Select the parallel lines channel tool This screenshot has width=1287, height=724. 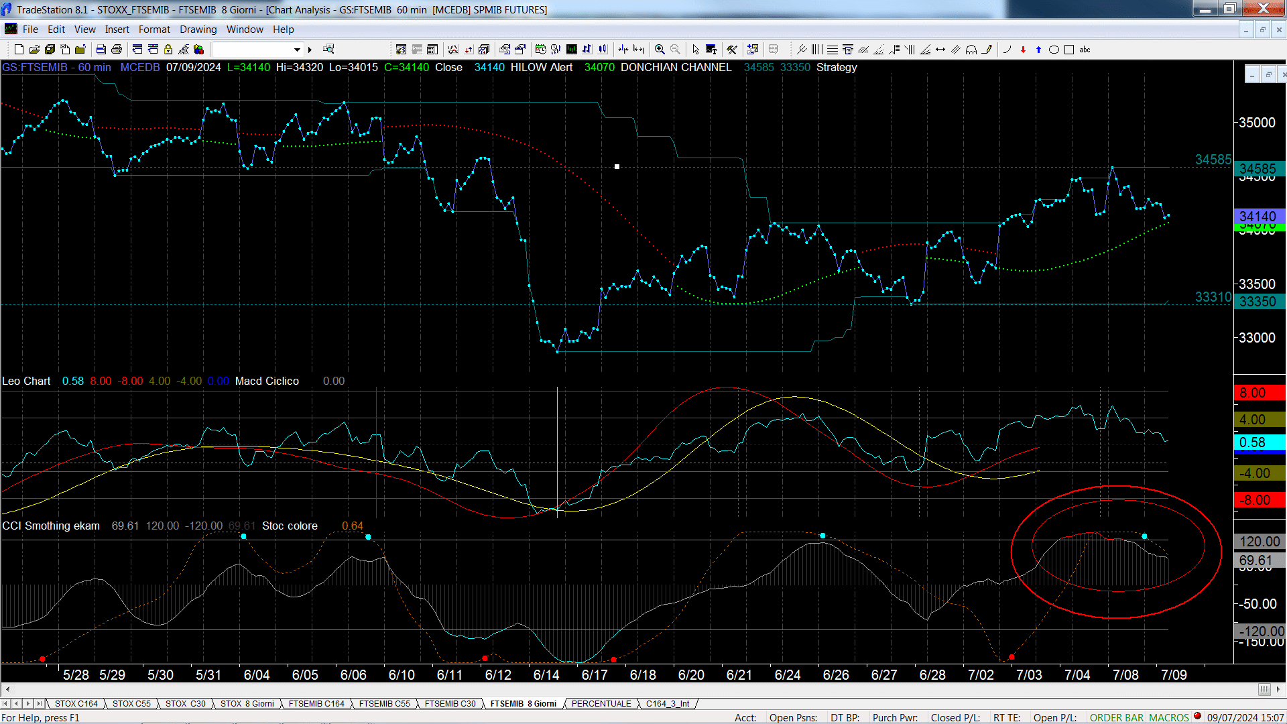(956, 50)
